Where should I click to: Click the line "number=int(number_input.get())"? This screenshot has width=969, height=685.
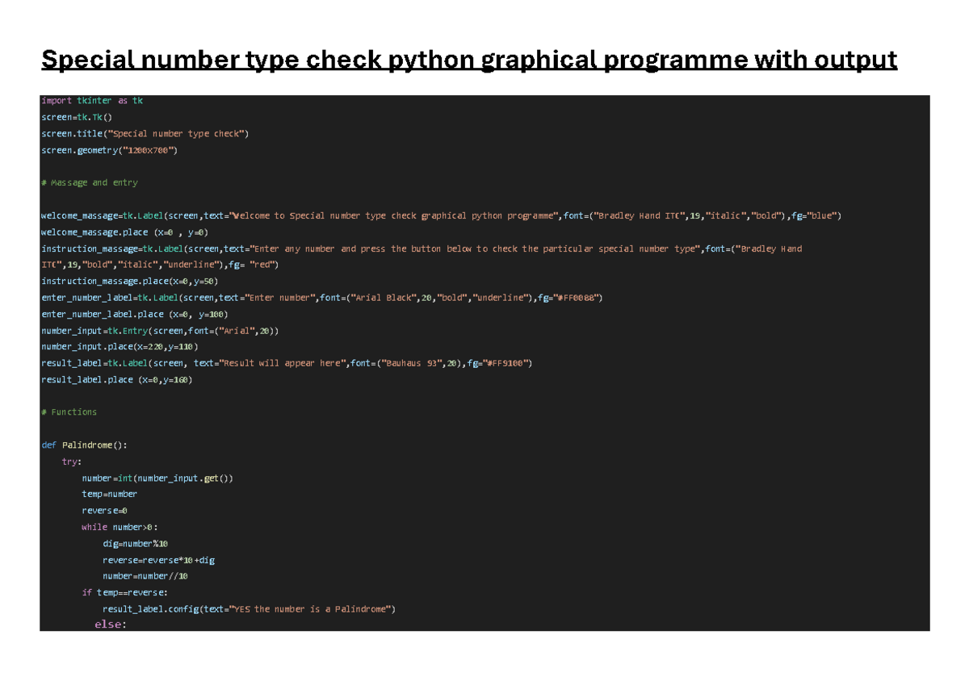coord(157,478)
